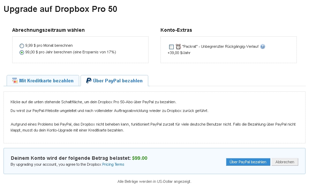The image size is (331, 187).
Task: Click the Konto-Extras section heading
Action: tap(176, 30)
